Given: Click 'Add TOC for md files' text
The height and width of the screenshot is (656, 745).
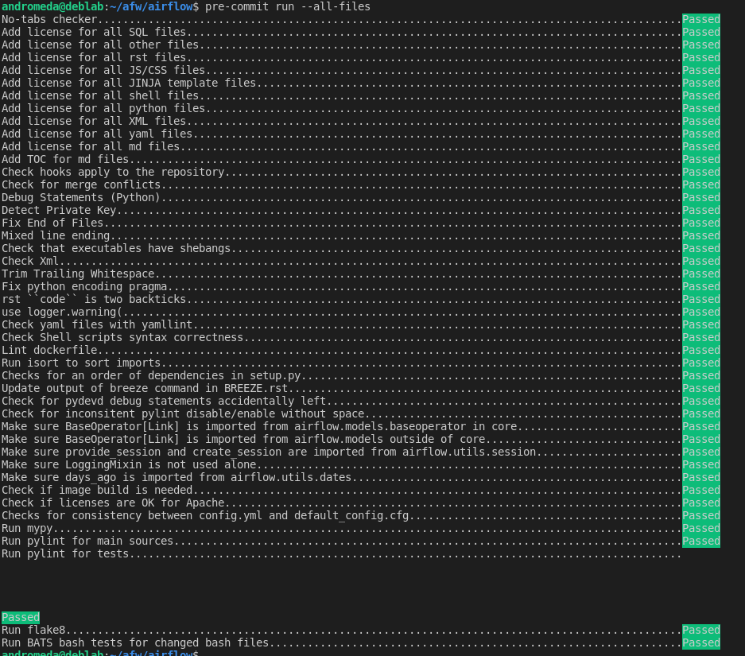Looking at the screenshot, I should 65,160.
